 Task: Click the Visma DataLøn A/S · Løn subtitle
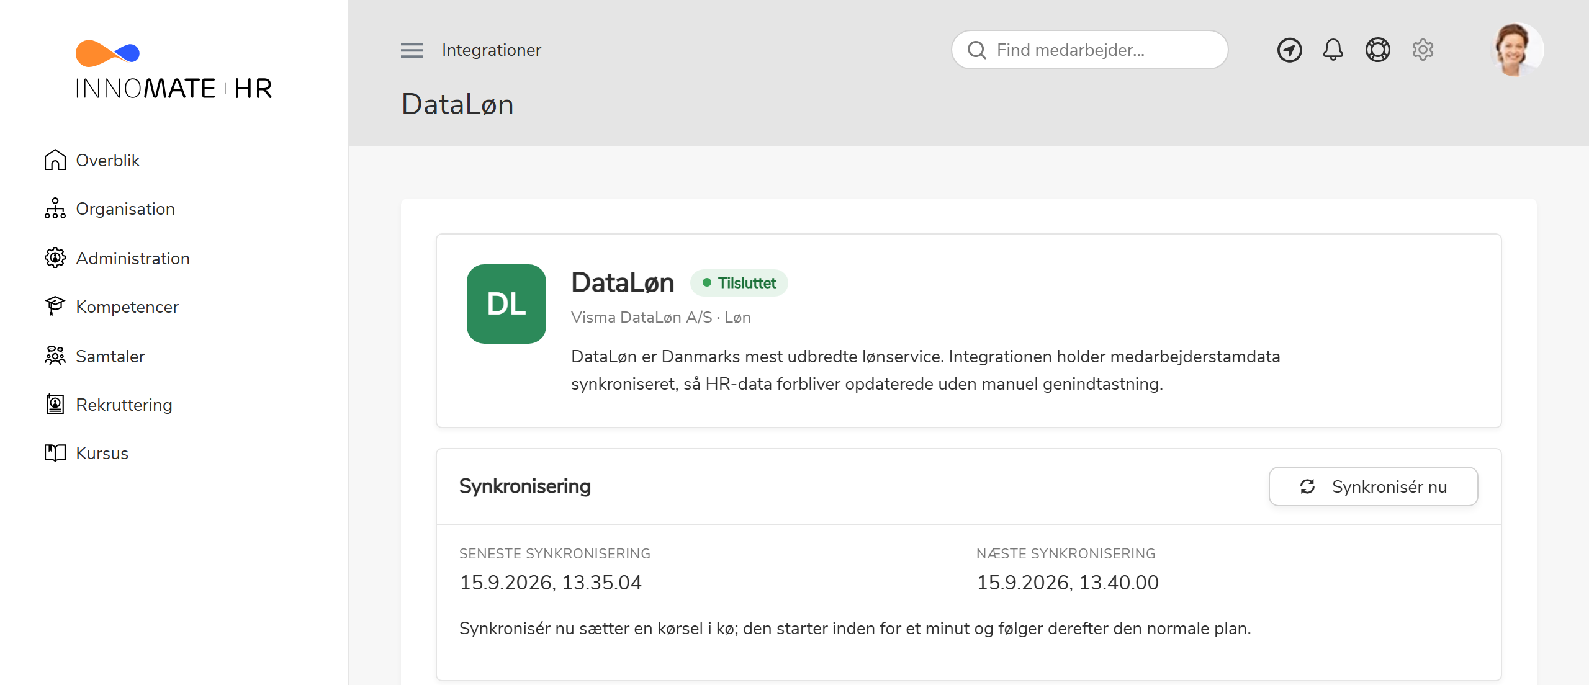(x=661, y=318)
